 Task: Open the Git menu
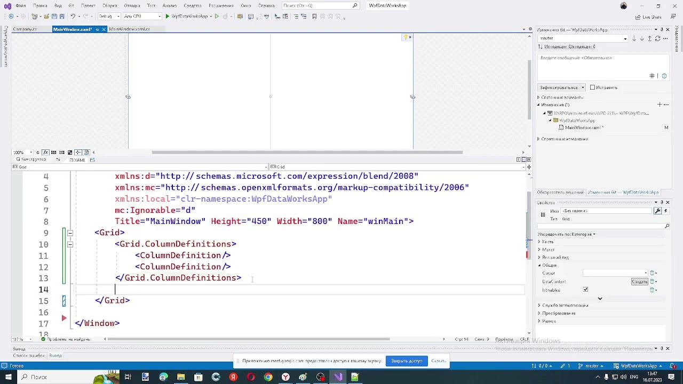(x=71, y=5)
